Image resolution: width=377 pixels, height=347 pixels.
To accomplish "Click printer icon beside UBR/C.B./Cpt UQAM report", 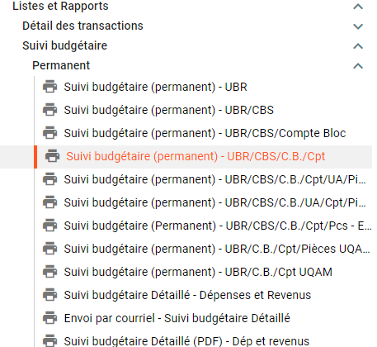I will tap(49, 272).
